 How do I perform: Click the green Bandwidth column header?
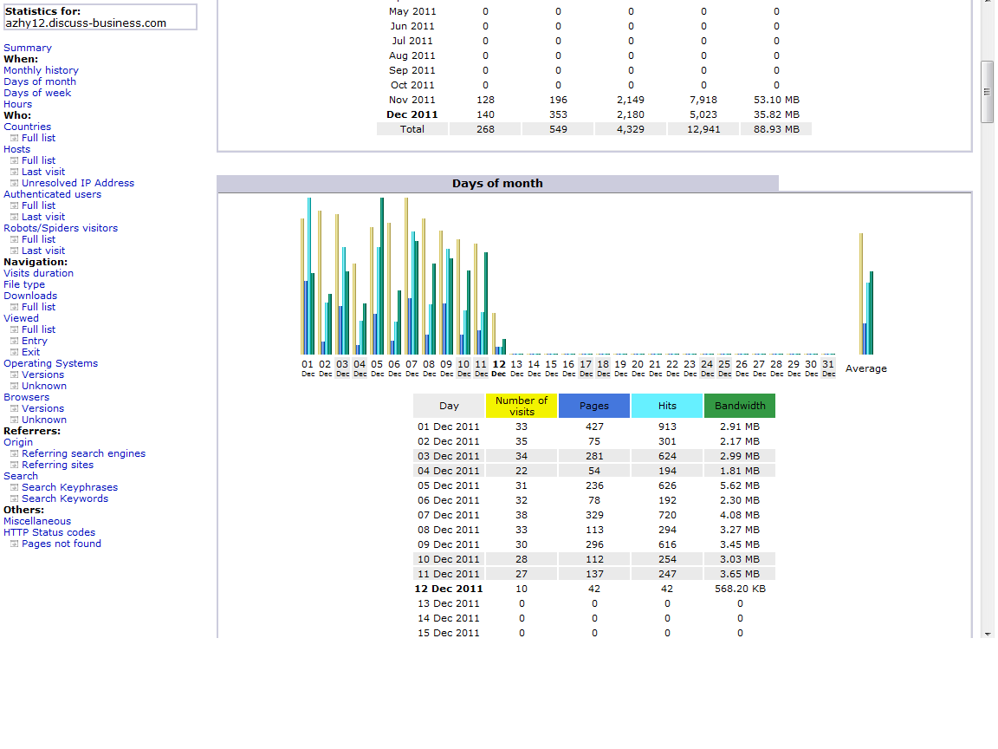click(740, 406)
